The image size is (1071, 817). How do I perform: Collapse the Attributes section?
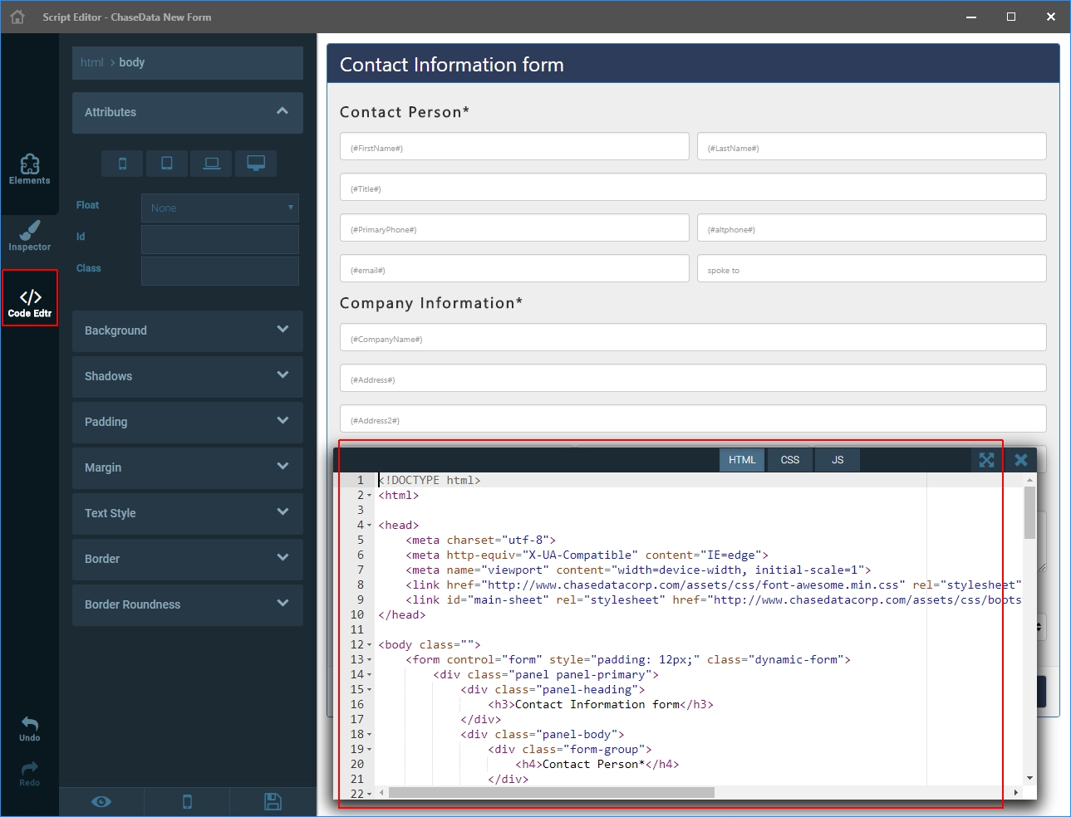tap(188, 112)
